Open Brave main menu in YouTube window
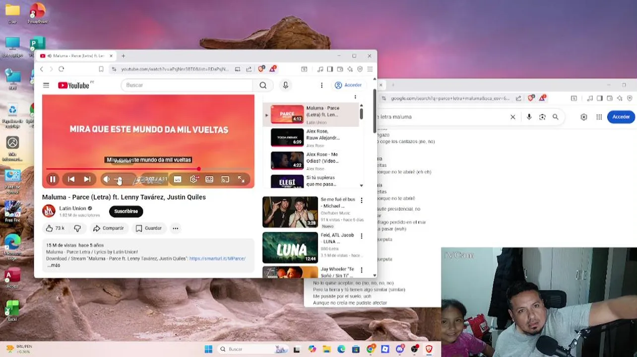The width and height of the screenshot is (637, 357). (x=370, y=69)
